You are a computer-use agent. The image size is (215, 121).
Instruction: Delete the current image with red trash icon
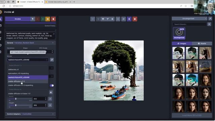pyautogui.click(x=135, y=19)
